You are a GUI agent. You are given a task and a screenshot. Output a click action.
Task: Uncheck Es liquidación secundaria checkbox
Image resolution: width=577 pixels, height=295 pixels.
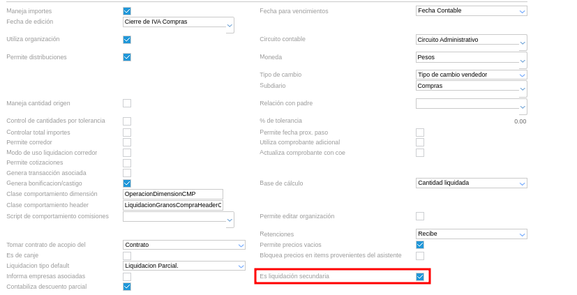pyautogui.click(x=420, y=277)
